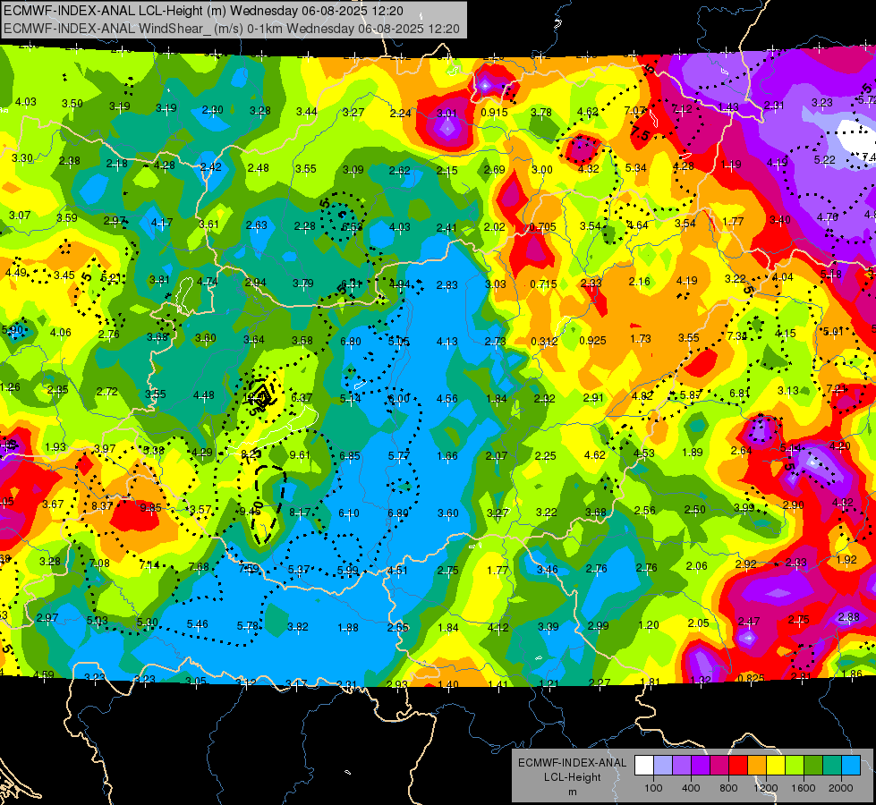Viewport: 876px width, 805px height.
Task: Click the legend label 'ECMWF-INDEX-ANAL'
Action: coord(572,763)
